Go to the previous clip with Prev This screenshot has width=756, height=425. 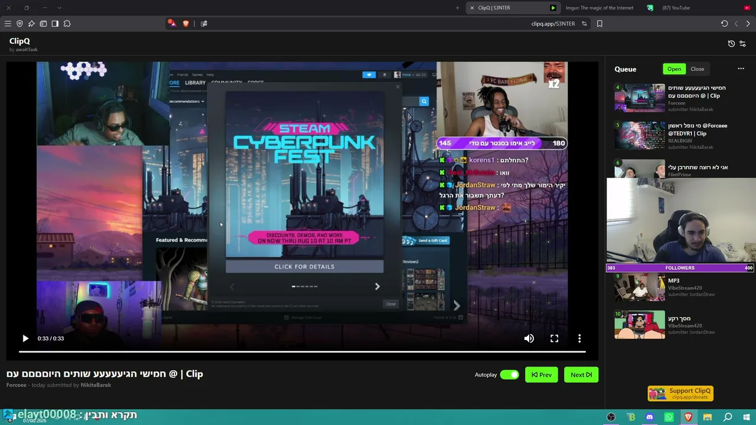click(542, 375)
